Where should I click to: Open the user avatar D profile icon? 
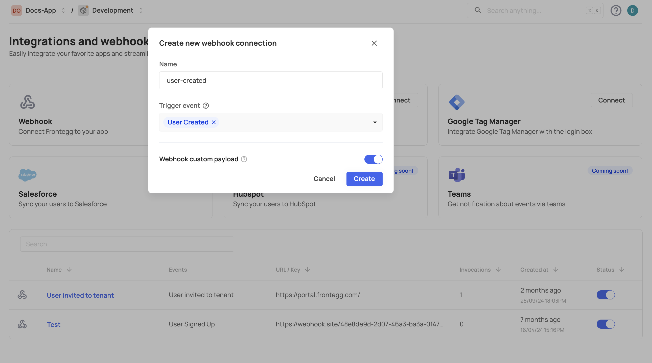[632, 11]
